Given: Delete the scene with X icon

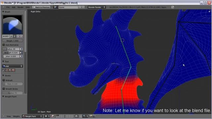Looking at the screenshot, I should point(83,7).
